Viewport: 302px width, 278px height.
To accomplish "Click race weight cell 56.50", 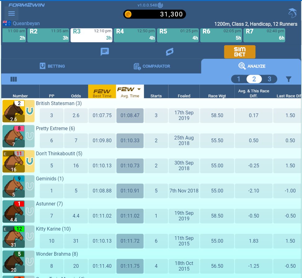I will pos(217,266).
